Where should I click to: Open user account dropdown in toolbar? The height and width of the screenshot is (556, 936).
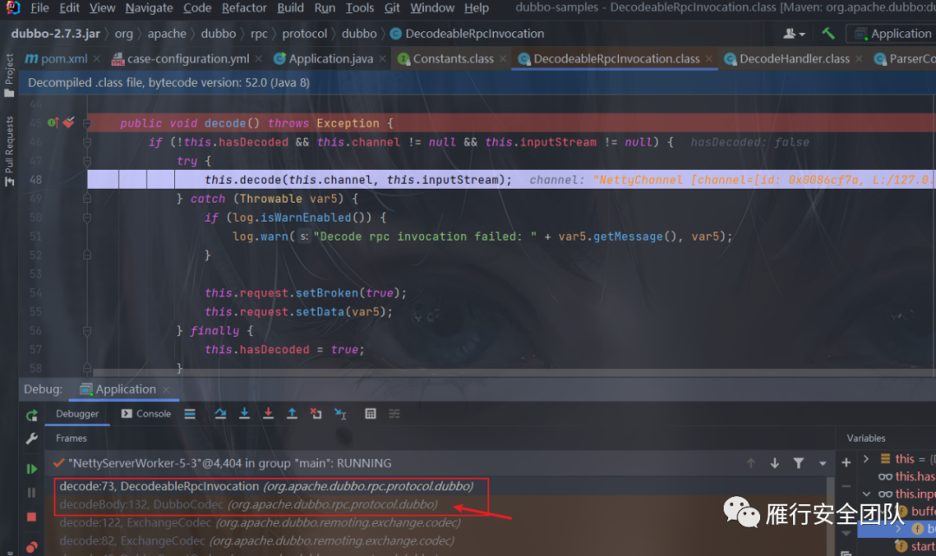point(794,34)
